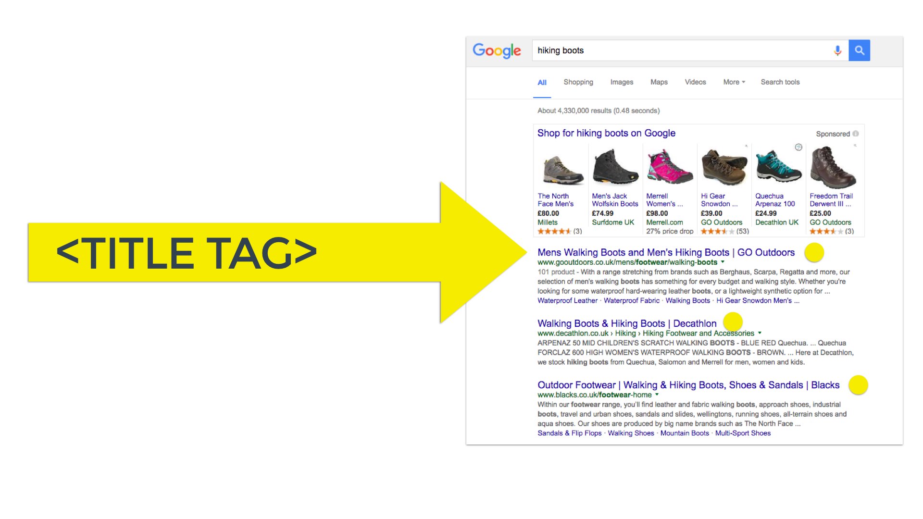Click the 27% price drop label
Viewport: 923px width, 519px height.
[670, 231]
